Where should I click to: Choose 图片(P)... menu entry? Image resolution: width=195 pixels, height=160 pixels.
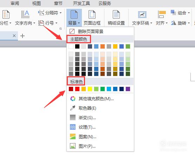[x=100, y=146]
